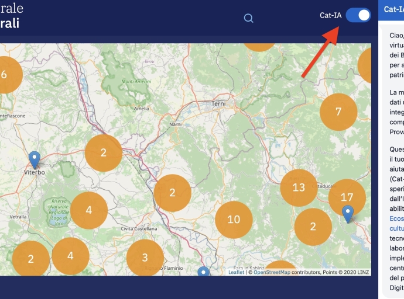Expand the cluster marker labeled 10

point(234,220)
